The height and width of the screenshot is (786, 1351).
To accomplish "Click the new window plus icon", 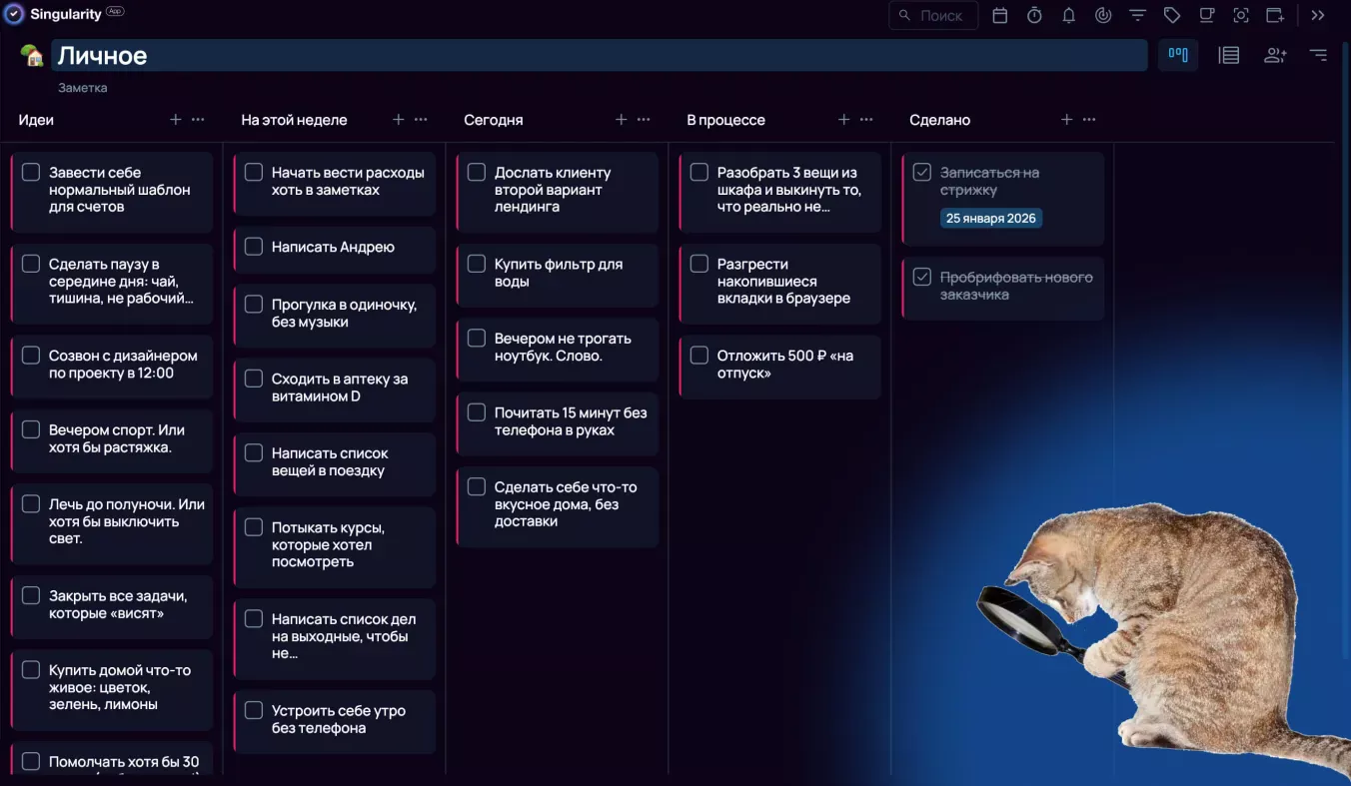I will (x=1275, y=15).
